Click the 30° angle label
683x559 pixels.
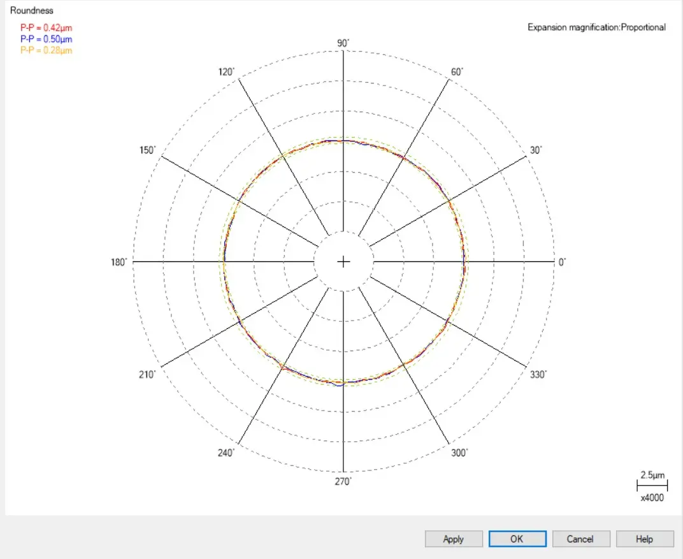tap(536, 150)
